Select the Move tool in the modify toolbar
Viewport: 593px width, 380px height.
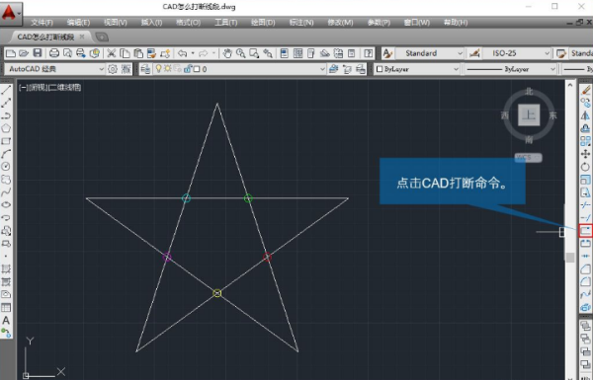point(585,154)
